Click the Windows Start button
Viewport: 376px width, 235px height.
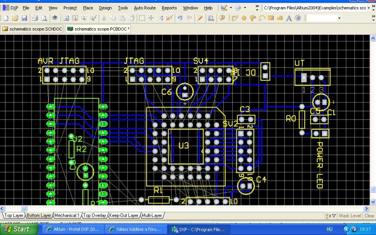[x=19, y=229]
